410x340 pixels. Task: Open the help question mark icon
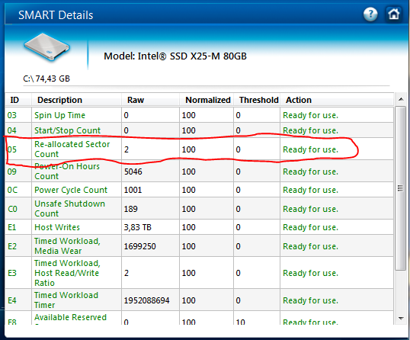tap(370, 14)
